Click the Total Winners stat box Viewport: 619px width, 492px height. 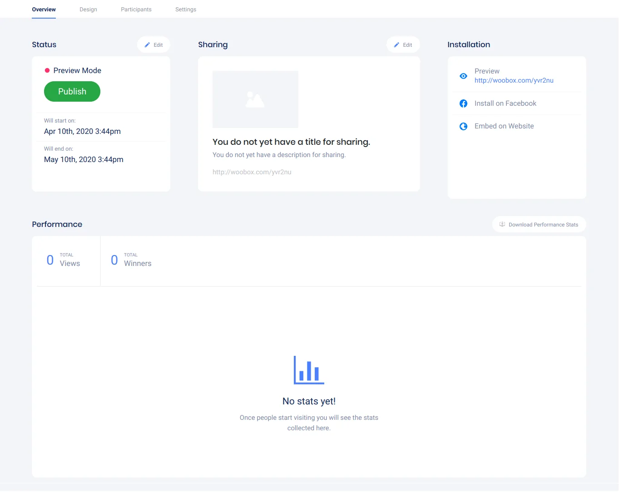[132, 260]
